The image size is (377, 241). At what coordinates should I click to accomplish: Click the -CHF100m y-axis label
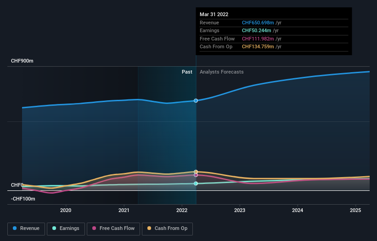[23, 199]
